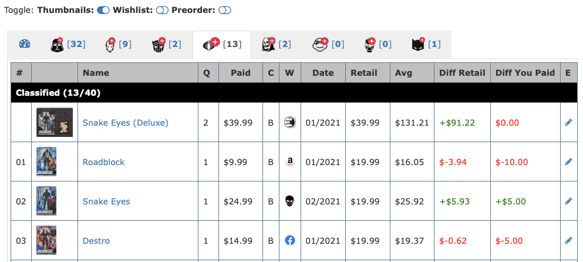
Task: Click the Amazon store icon in the Roadblock row
Action: (289, 162)
